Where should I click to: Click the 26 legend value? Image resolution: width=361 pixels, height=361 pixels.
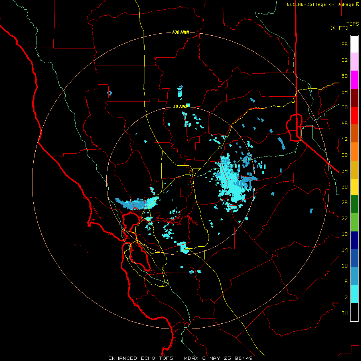tap(345, 203)
